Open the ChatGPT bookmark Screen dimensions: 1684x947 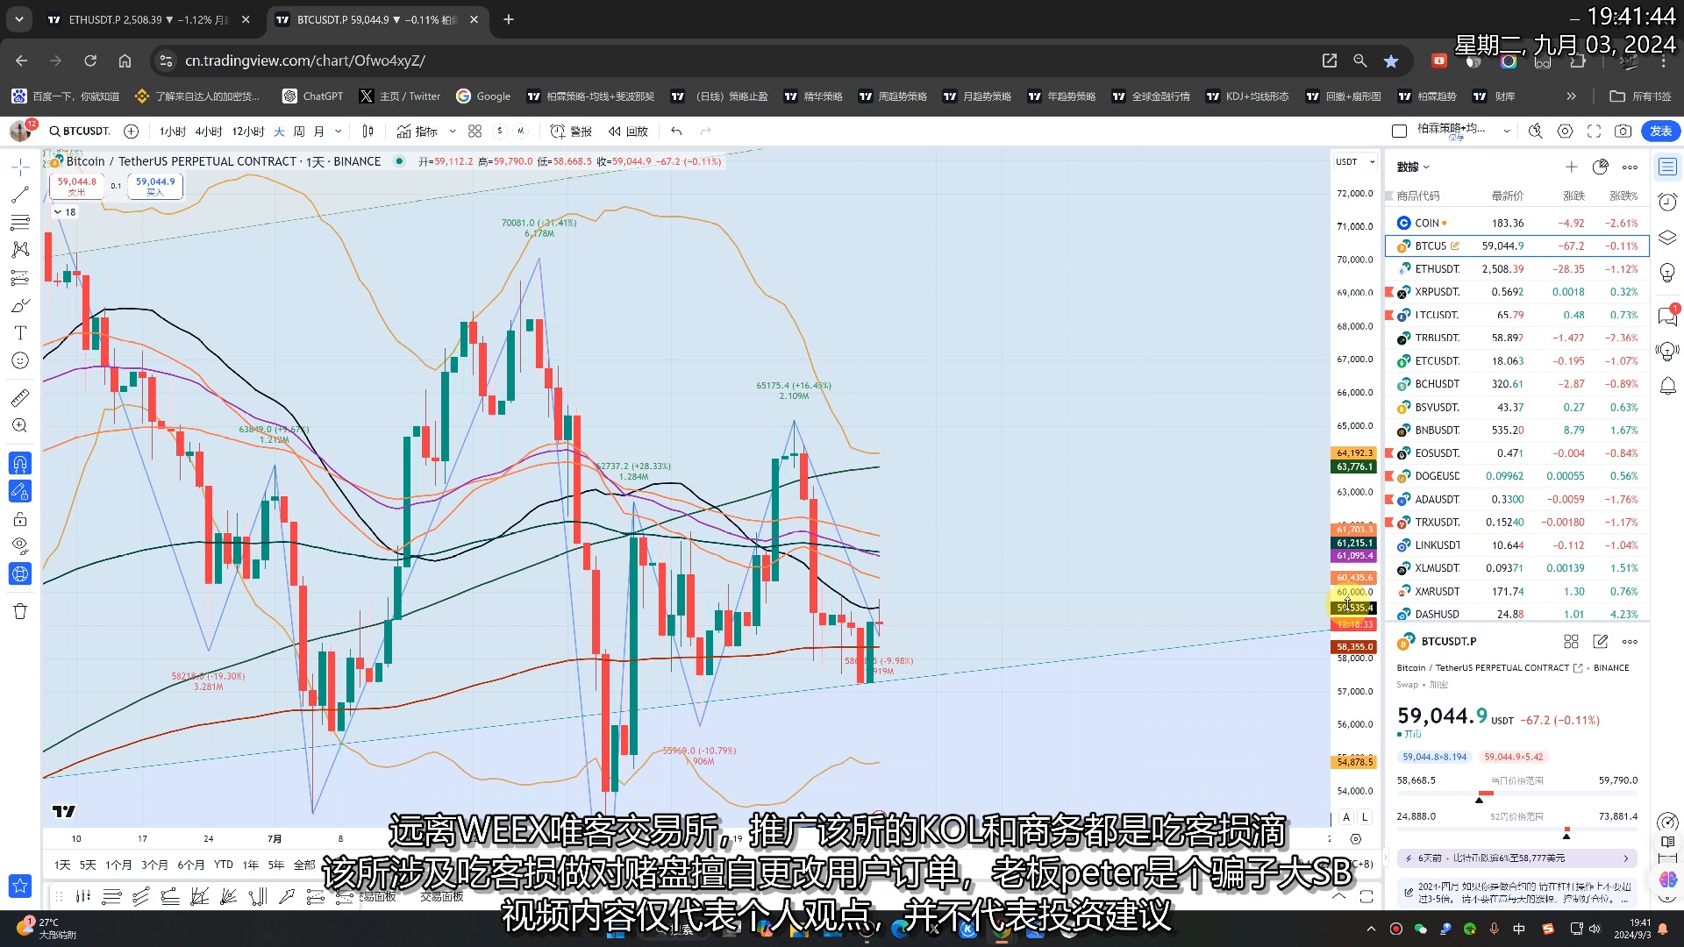(x=313, y=96)
